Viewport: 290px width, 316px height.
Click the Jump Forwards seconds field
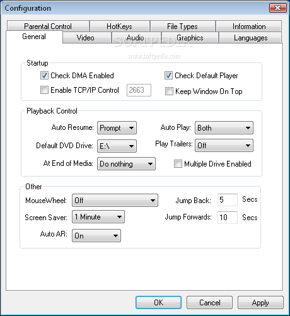pos(228,218)
